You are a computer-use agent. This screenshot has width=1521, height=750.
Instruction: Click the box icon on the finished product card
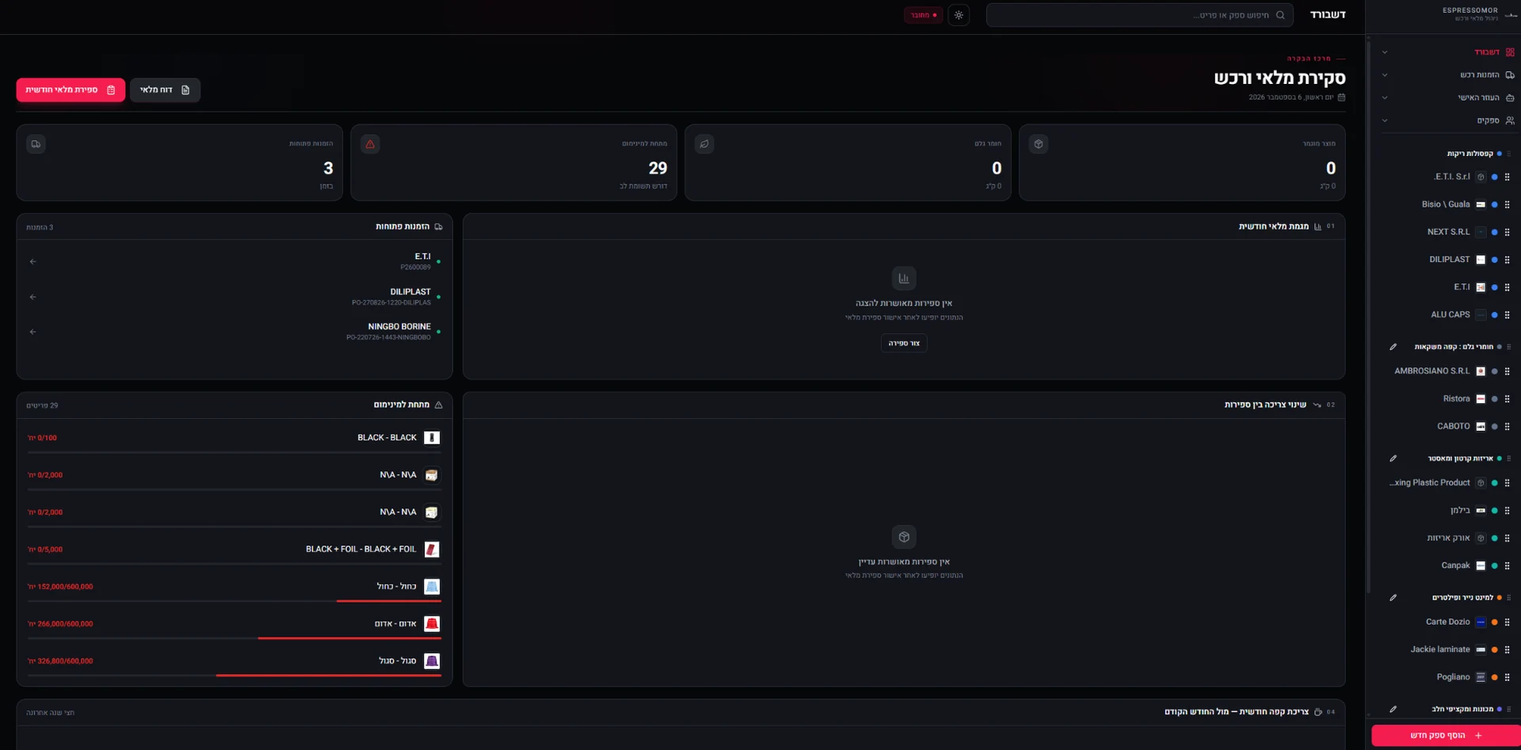point(1039,144)
